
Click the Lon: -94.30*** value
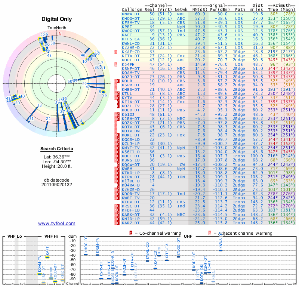(x=57, y=162)
